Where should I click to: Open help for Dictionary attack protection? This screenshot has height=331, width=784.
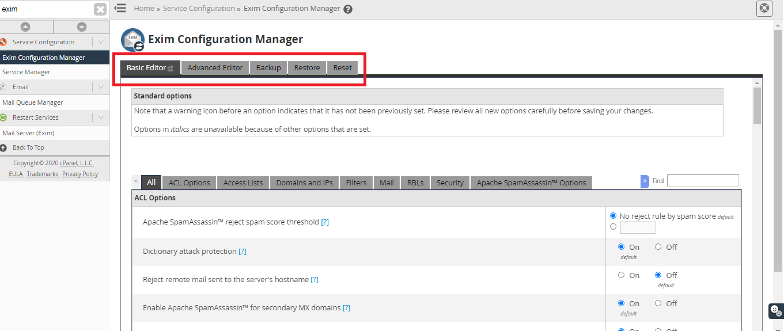(x=243, y=252)
